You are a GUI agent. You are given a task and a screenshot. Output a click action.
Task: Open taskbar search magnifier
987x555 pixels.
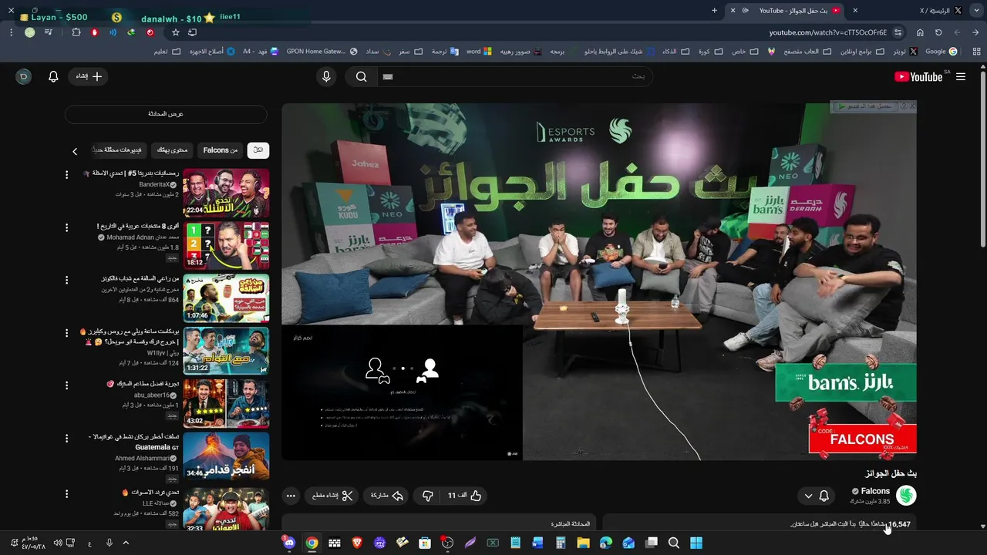[673, 543]
